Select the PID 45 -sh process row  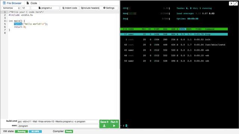(x=174, y=50)
